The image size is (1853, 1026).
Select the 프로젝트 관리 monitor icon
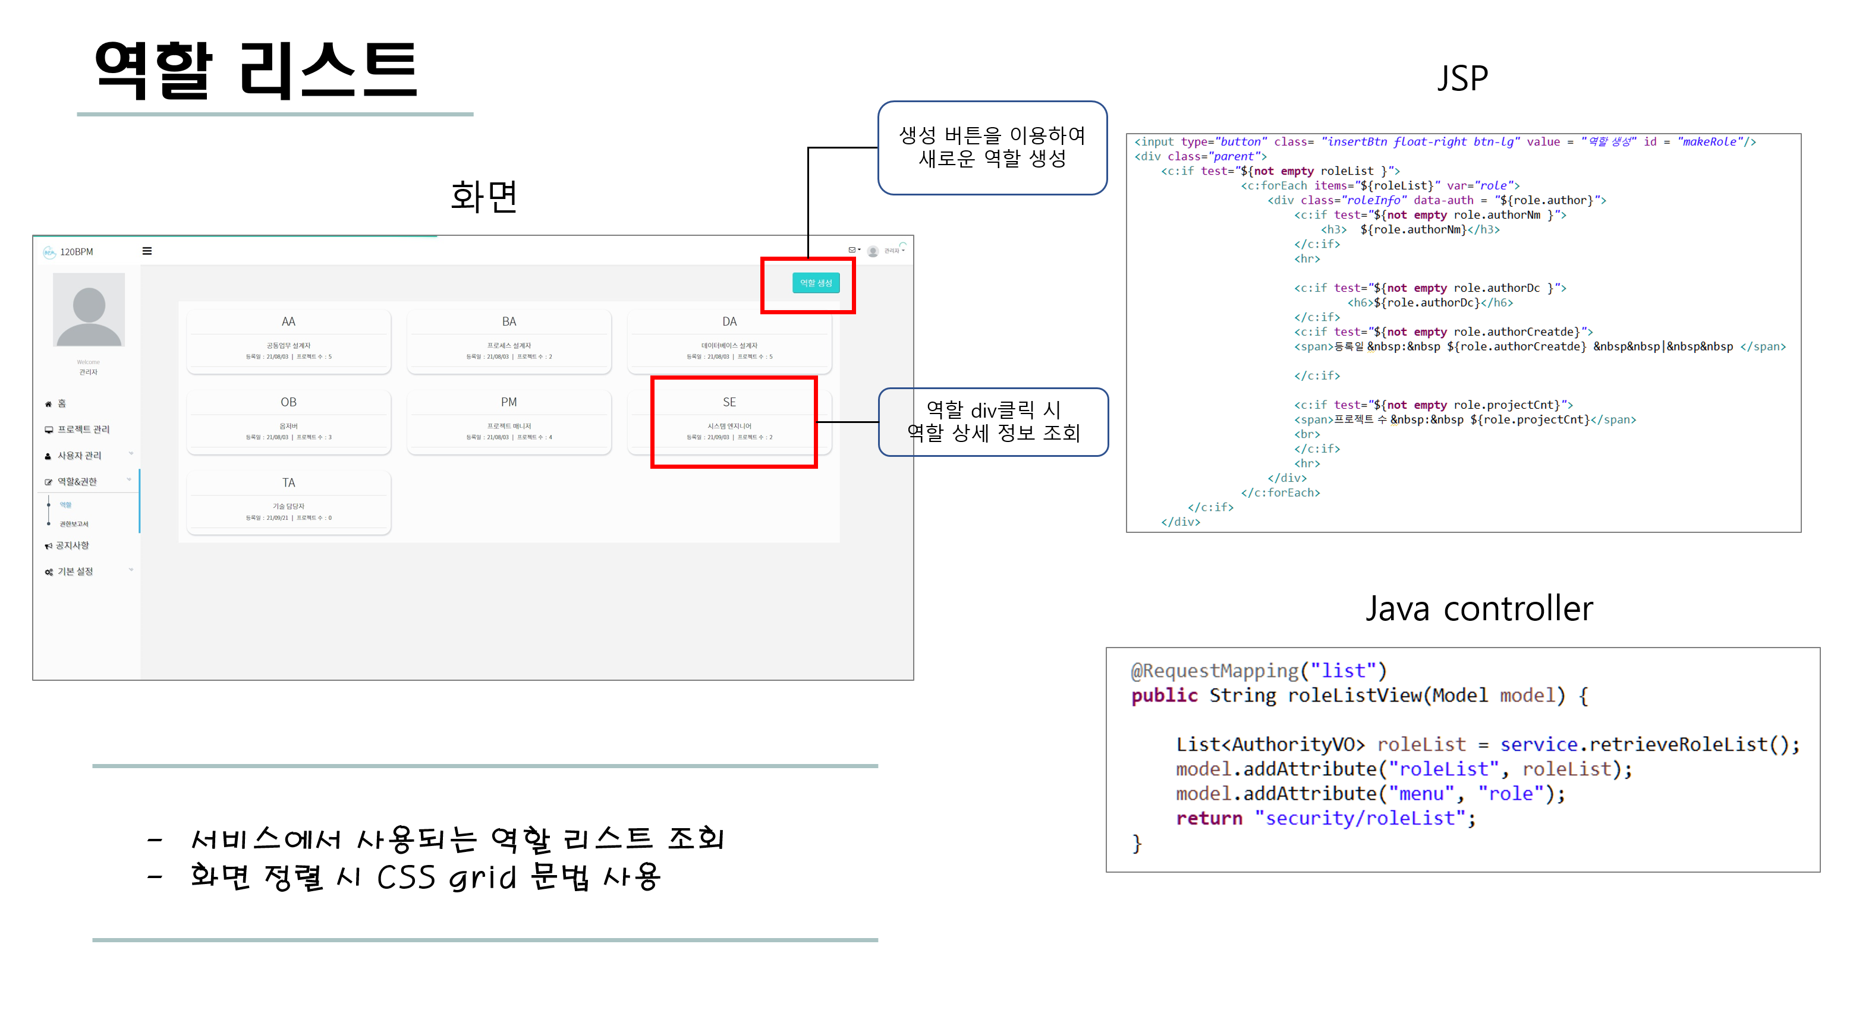(48, 430)
